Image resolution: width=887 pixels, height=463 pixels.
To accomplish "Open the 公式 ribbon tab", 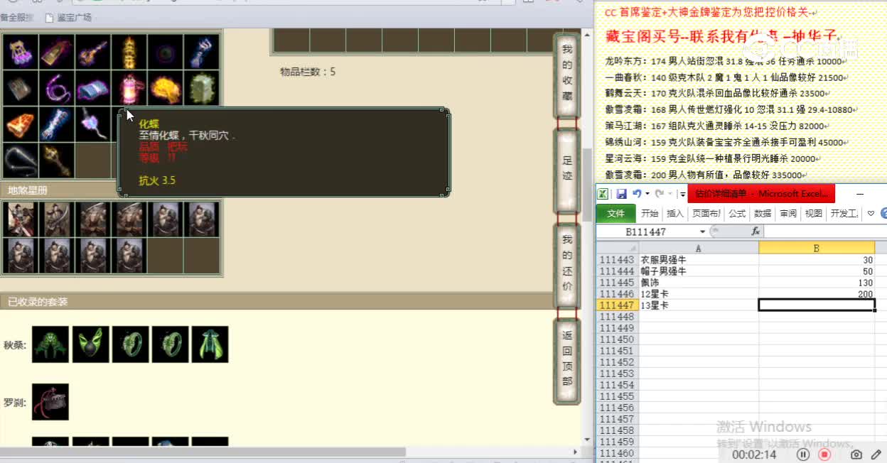I will 737,214.
